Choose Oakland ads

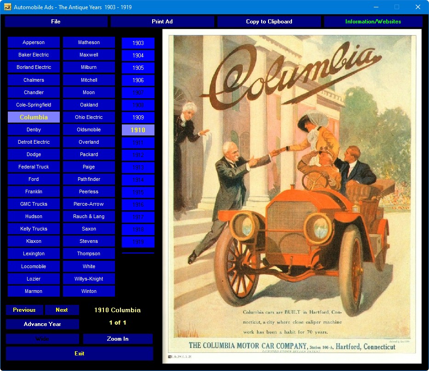(89, 105)
